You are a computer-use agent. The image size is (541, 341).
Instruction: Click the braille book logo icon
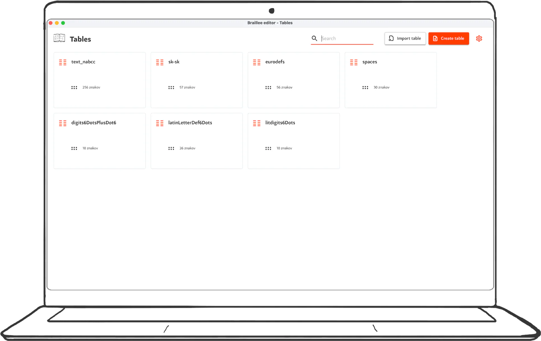[59, 38]
